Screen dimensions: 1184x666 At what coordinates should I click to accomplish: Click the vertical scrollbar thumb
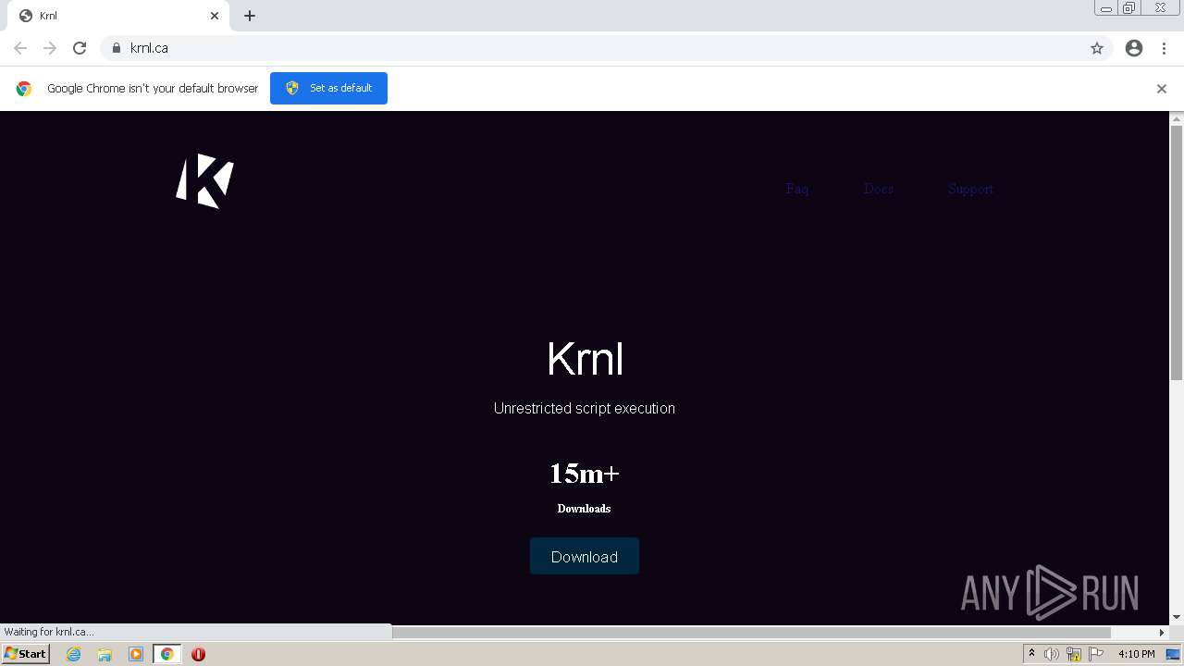1177,252
